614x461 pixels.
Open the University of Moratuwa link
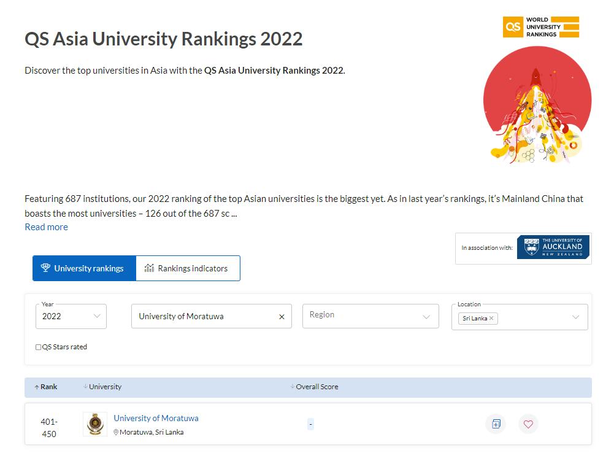coord(156,418)
